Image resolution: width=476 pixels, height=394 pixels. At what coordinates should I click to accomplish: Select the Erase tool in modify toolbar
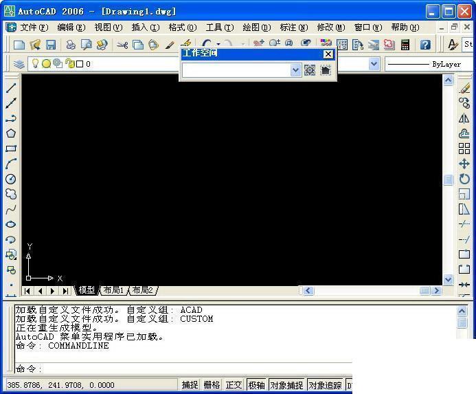(464, 89)
